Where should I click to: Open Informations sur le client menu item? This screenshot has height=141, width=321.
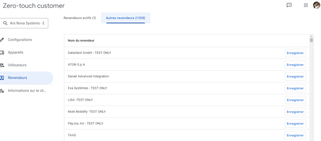tap(26, 91)
